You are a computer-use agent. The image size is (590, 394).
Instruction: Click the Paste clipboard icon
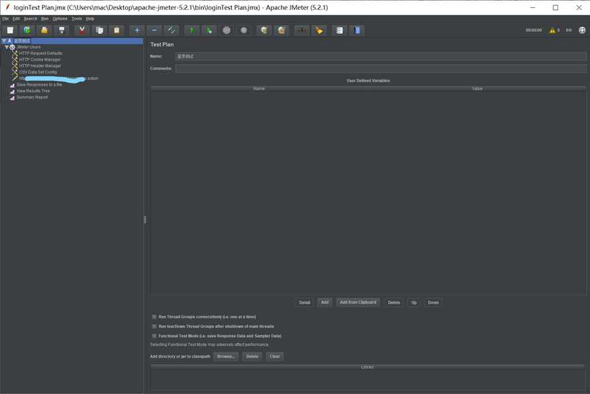tap(117, 30)
